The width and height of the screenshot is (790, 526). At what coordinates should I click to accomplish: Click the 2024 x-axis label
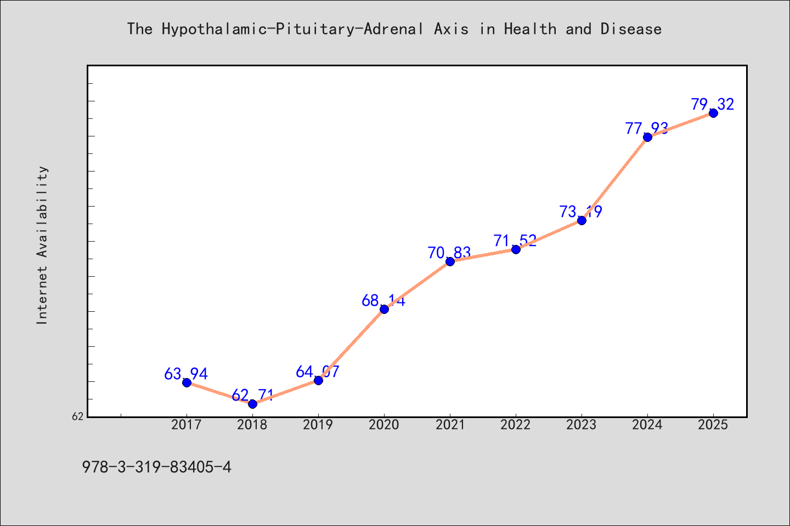[x=647, y=425]
